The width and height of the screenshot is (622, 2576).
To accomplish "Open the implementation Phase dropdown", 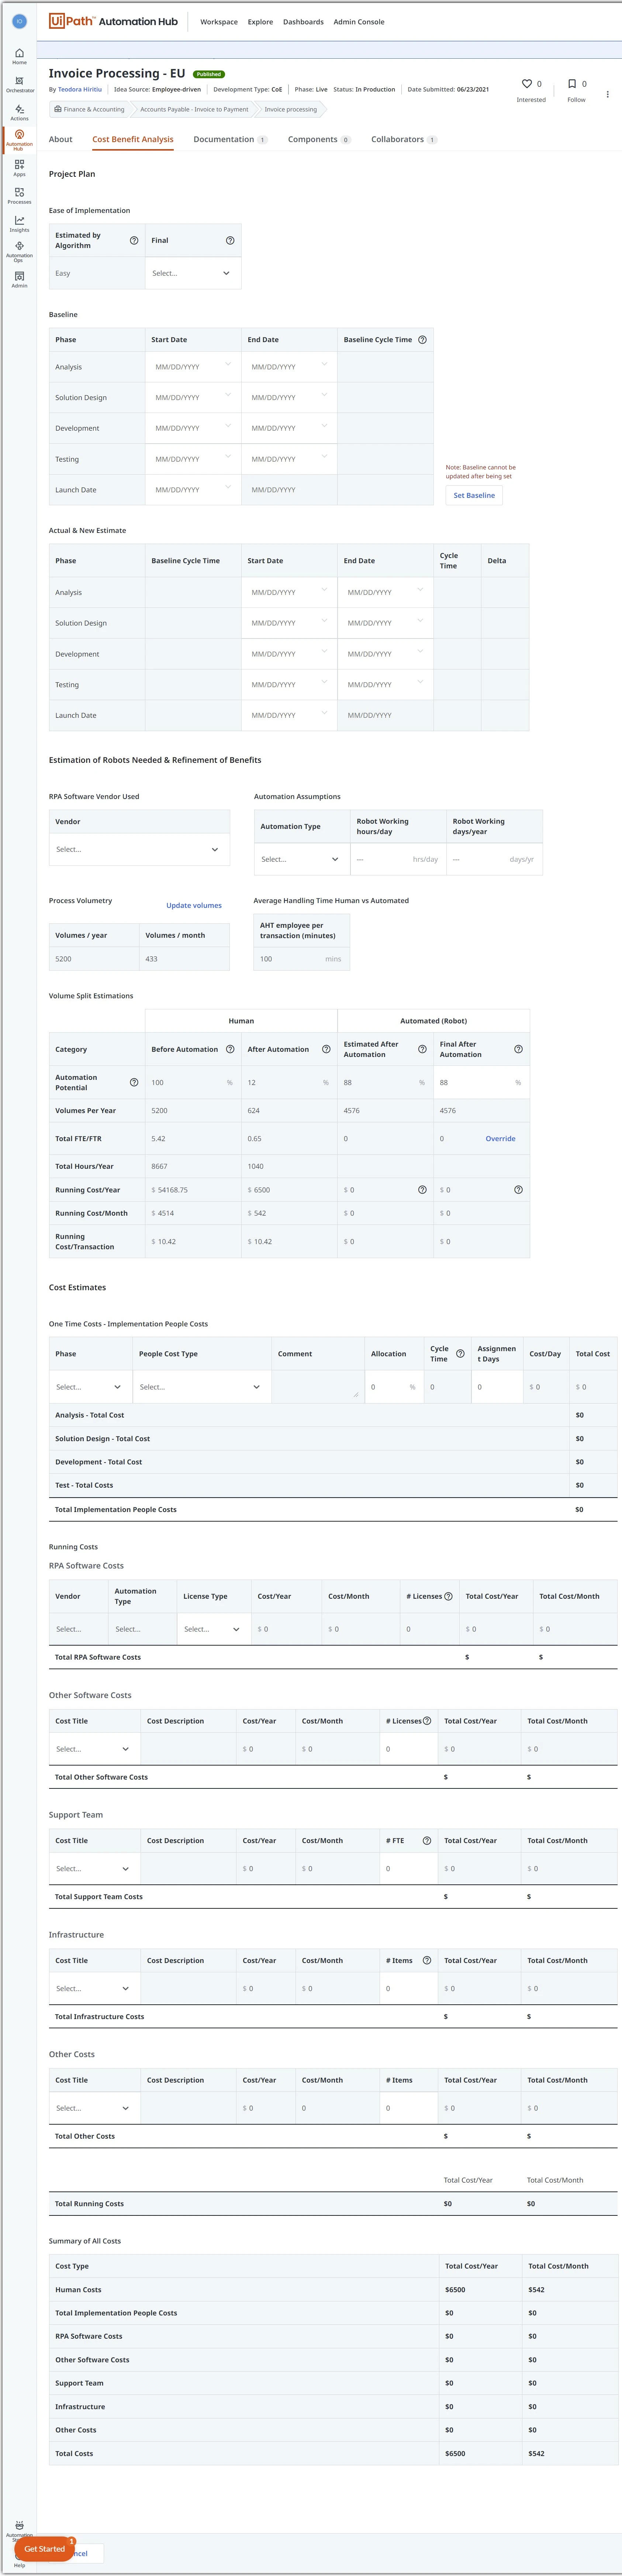I will pos(91,1387).
